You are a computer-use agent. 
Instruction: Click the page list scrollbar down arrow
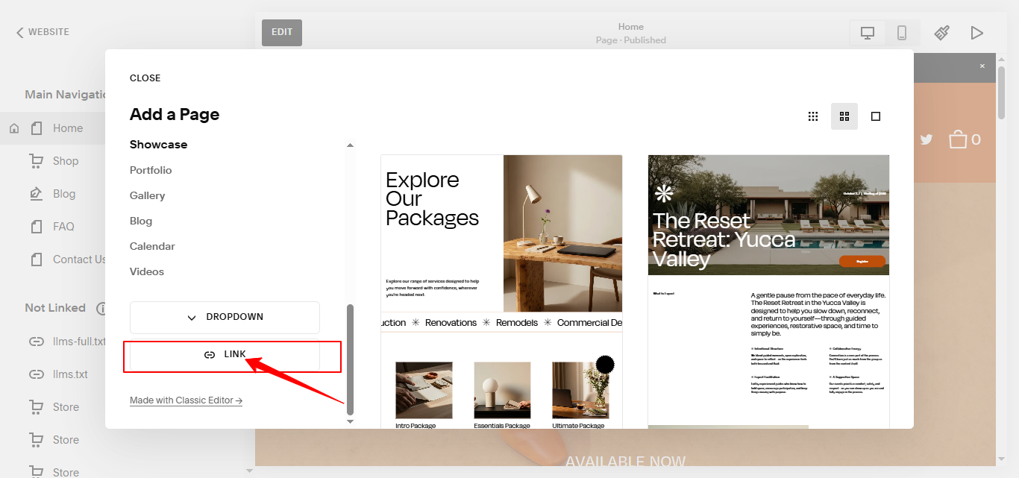350,422
